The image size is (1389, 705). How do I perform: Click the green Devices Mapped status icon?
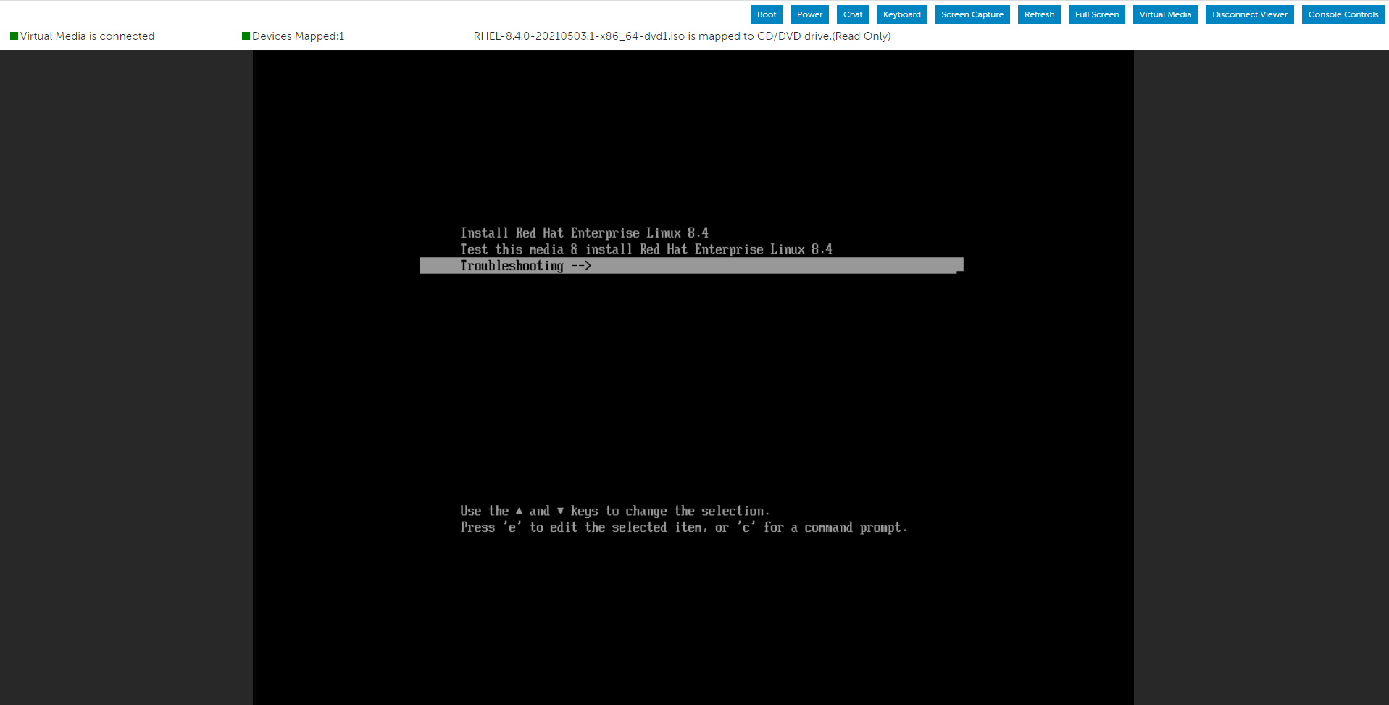[245, 35]
